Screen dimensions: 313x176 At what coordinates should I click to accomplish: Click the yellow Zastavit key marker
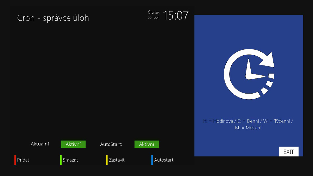[107, 160]
